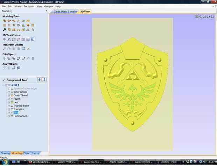Click the taskbar clock
217x166 pixels.
pos(212,162)
